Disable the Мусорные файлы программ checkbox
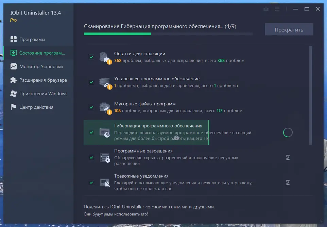327x227 pixels. point(91,107)
